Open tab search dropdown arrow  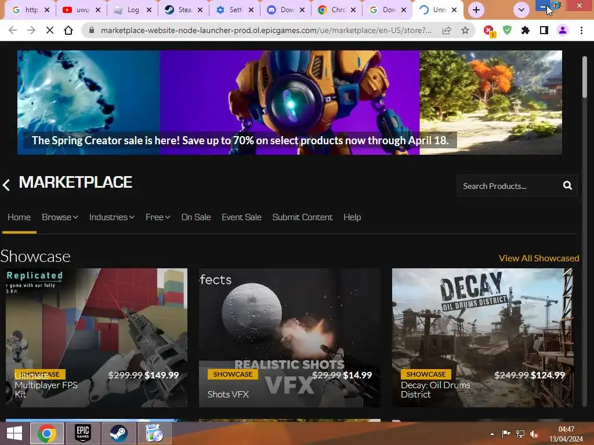click(x=521, y=10)
